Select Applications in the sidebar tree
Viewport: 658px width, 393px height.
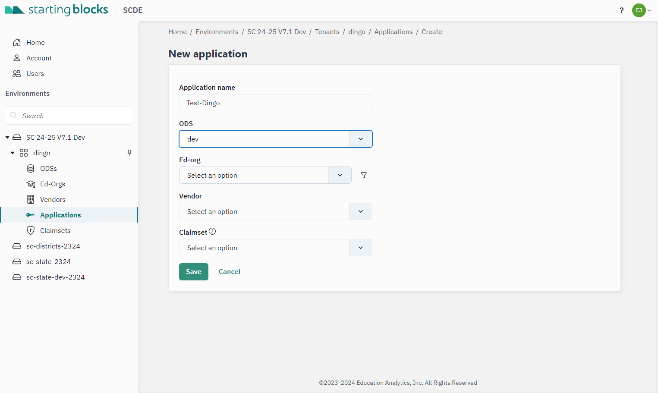[x=60, y=215]
